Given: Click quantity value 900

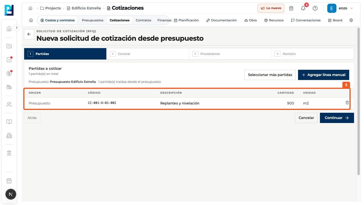Looking at the screenshot, I should 290,103.
